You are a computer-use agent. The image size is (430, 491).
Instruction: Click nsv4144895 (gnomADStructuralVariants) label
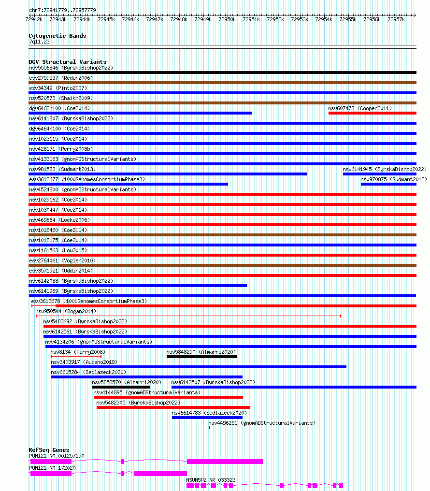[x=147, y=393]
